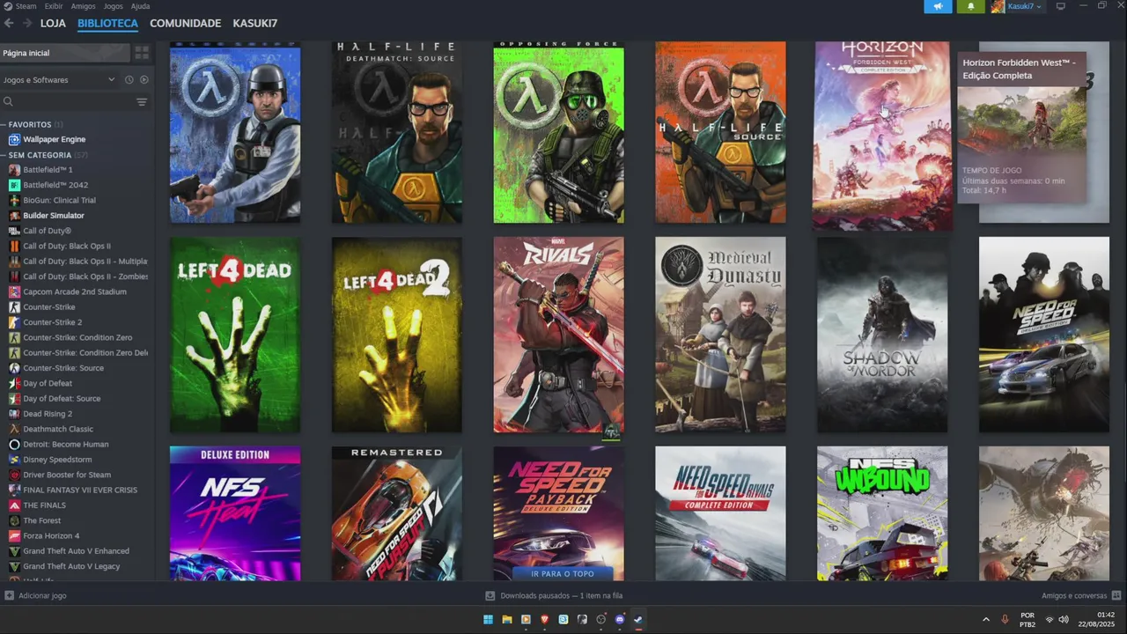Select the BIBLIOTECA tab
The height and width of the screenshot is (634, 1127).
[x=107, y=23]
